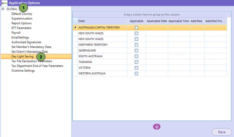Click the app logo in title bar
This screenshot has height=137, width=234.
4,3
